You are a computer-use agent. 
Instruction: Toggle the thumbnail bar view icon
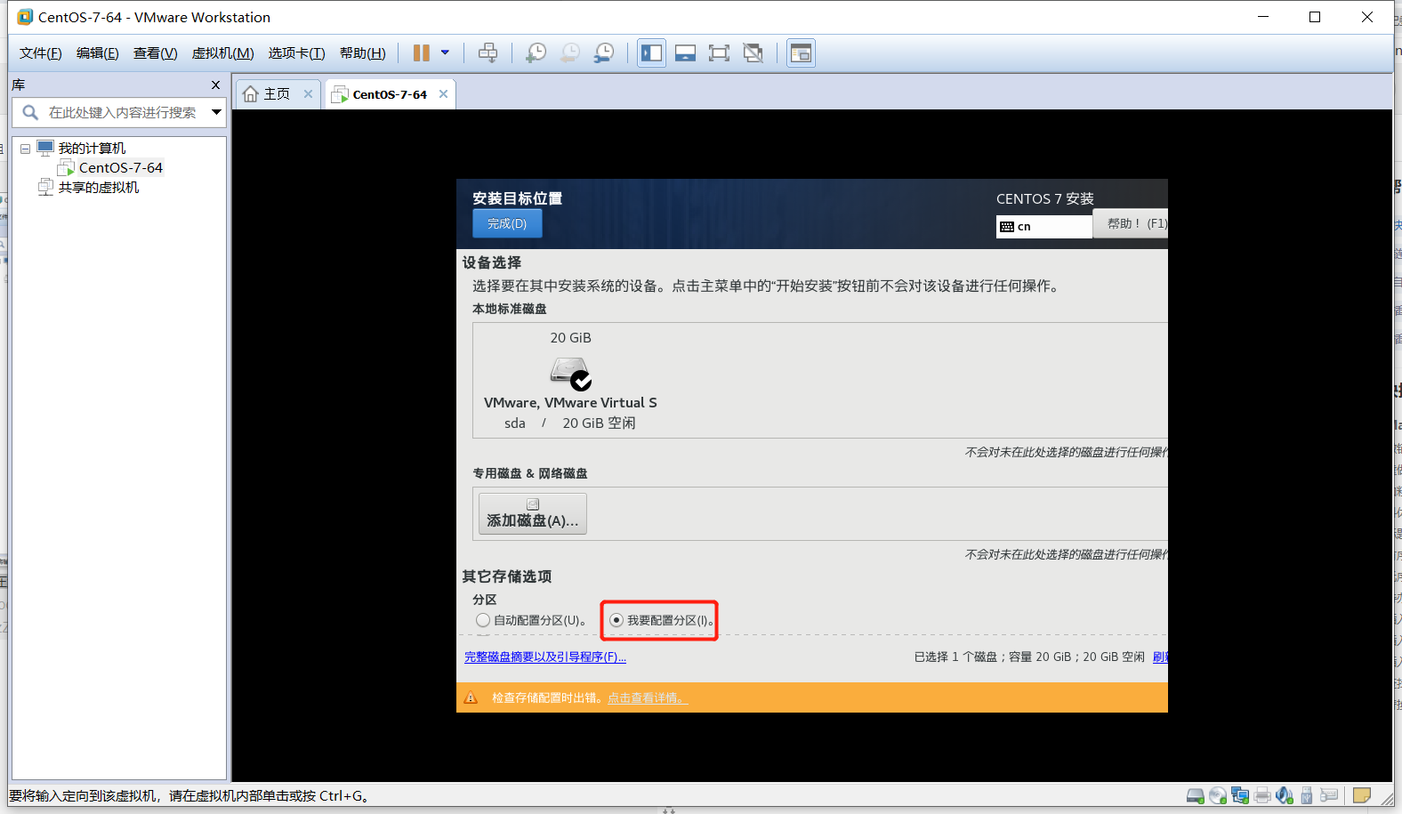coord(685,53)
